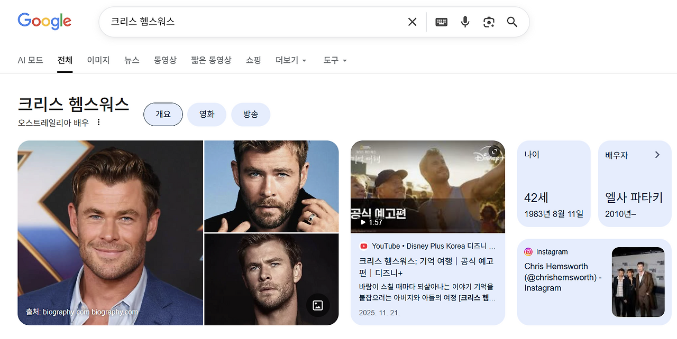This screenshot has width=677, height=339.
Task: Click the 2025. 11. 21. video date
Action: coord(379,313)
